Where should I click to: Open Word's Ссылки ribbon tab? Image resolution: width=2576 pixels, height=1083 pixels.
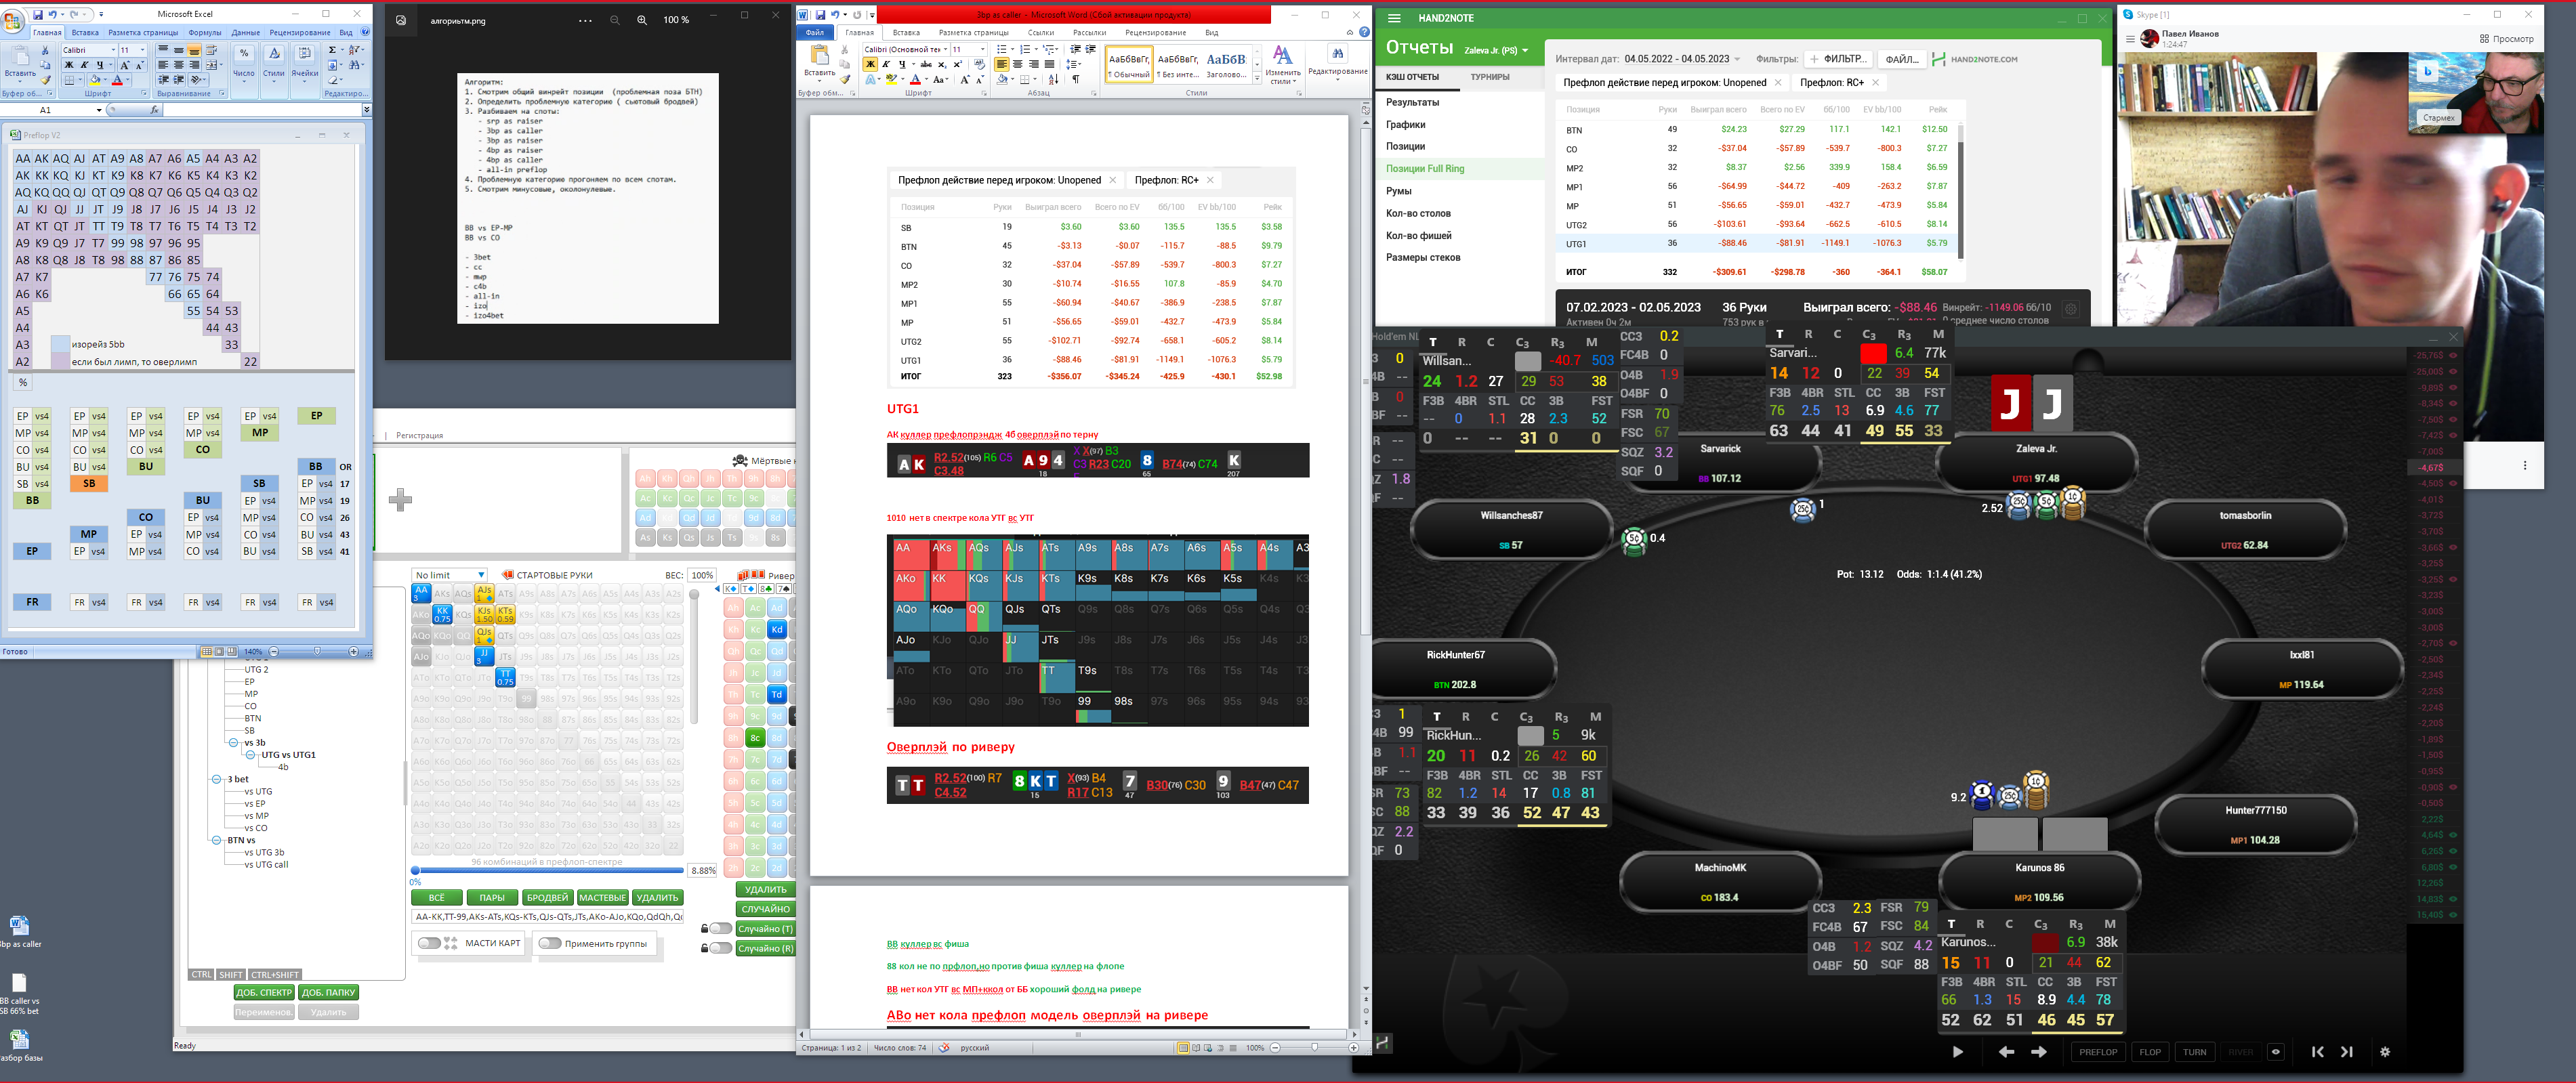(1041, 33)
